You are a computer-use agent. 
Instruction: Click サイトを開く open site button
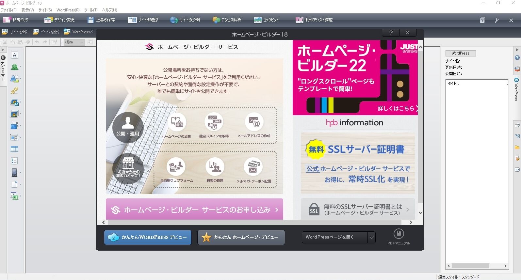[15, 32]
